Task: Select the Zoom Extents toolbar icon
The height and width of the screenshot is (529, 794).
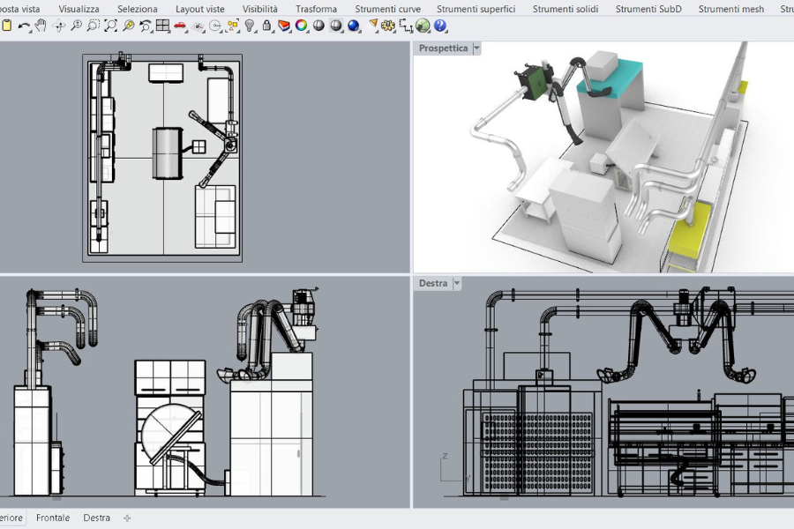Action: (111, 26)
